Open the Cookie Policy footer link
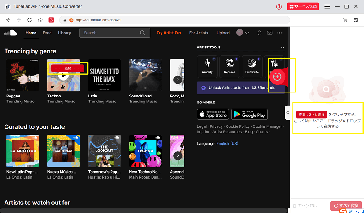Image resolution: width=364 pixels, height=213 pixels. coord(238,126)
